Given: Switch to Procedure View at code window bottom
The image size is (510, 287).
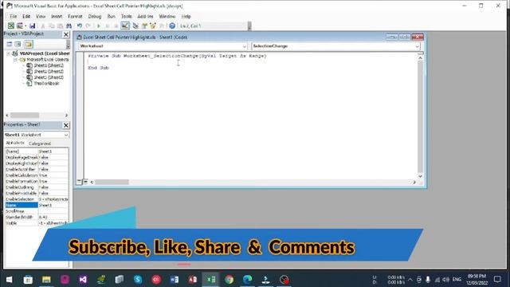Looking at the screenshot, I should pos(80,182).
